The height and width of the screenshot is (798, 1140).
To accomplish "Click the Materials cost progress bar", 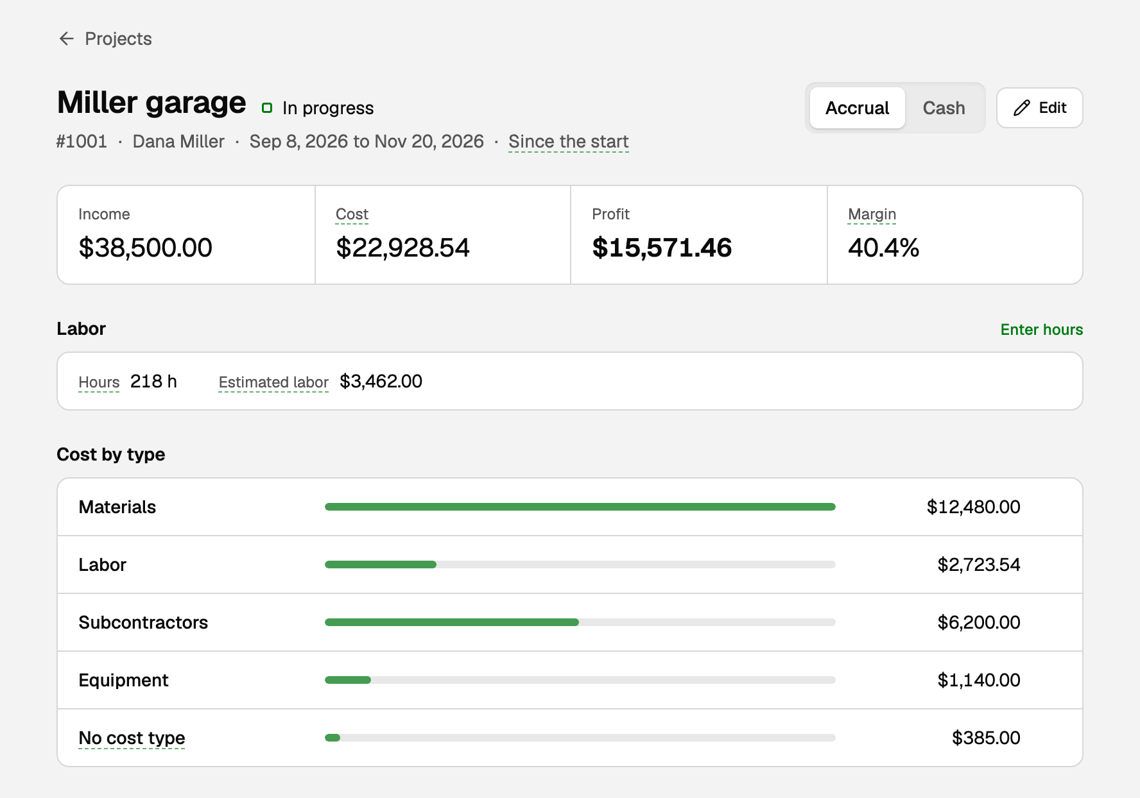I will [580, 507].
